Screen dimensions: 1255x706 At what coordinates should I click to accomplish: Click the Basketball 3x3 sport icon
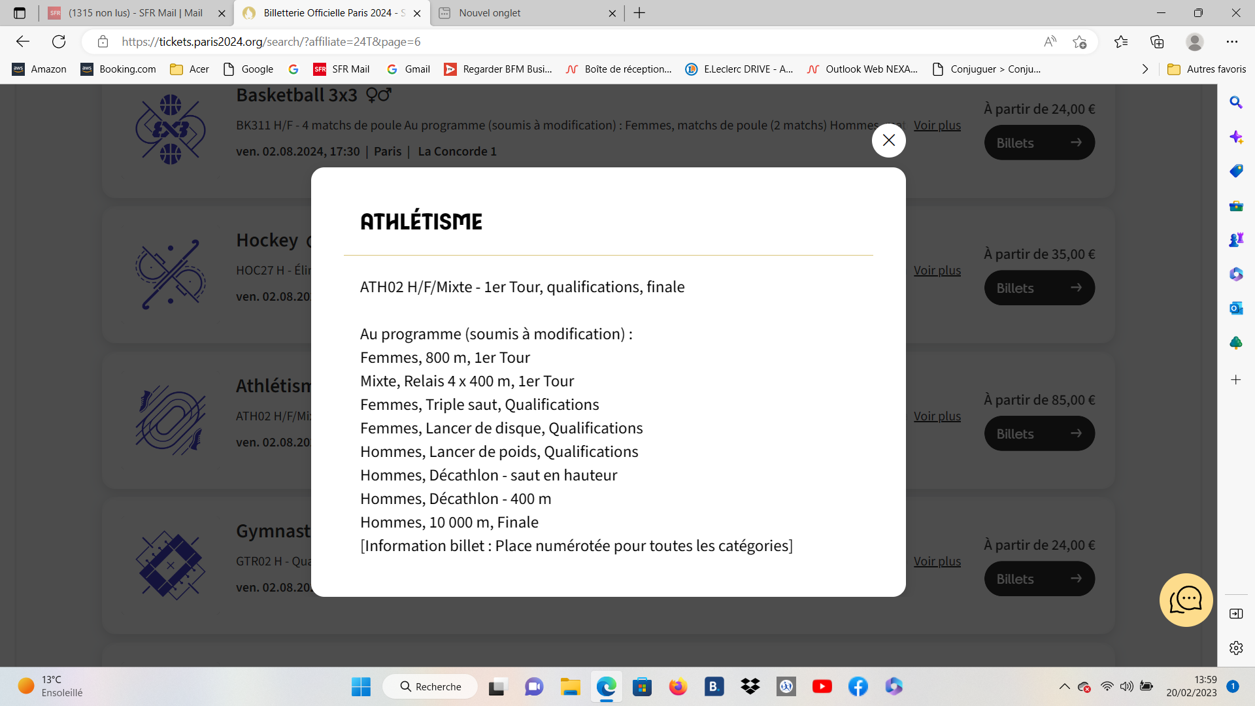coord(171,129)
